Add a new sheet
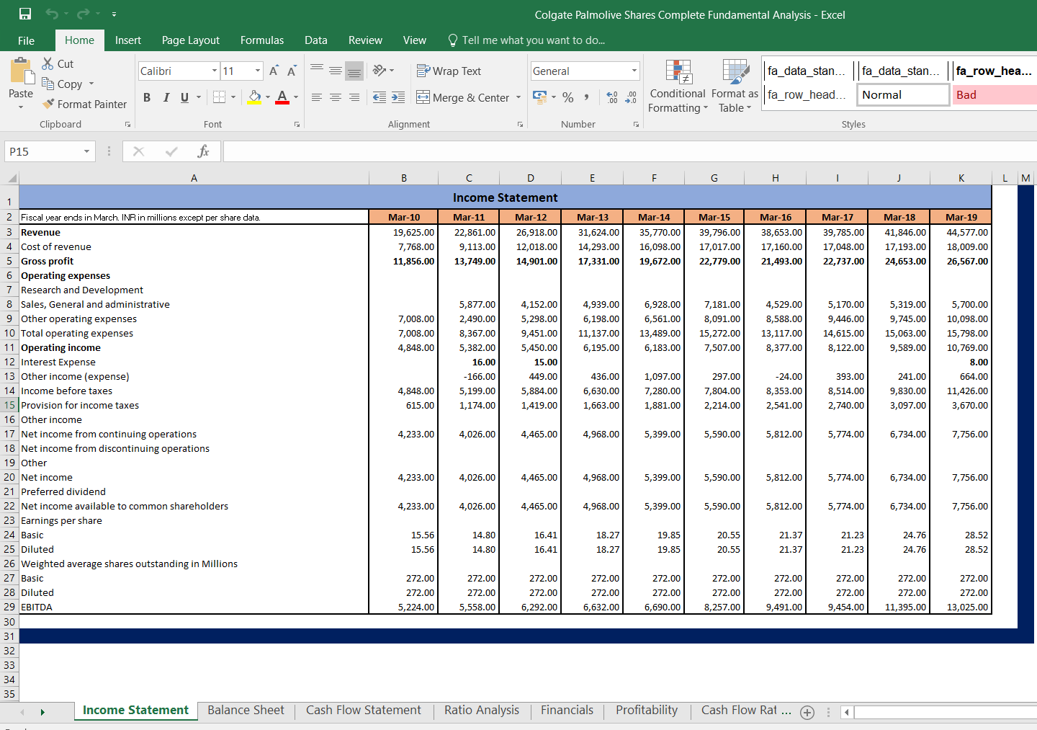The height and width of the screenshot is (730, 1037). coord(807,713)
